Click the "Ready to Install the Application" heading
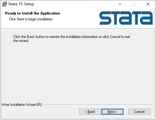 [x=32, y=13]
